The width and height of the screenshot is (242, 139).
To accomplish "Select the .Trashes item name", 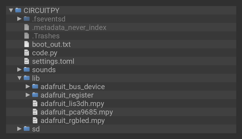I will [x=46, y=36].
